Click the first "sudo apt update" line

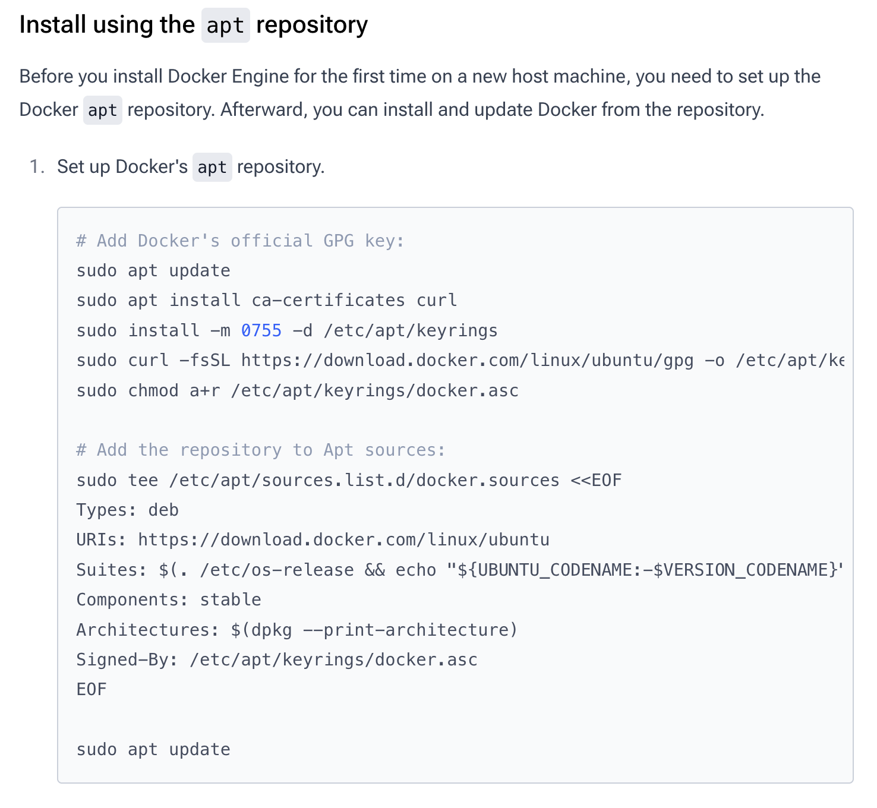tap(153, 270)
